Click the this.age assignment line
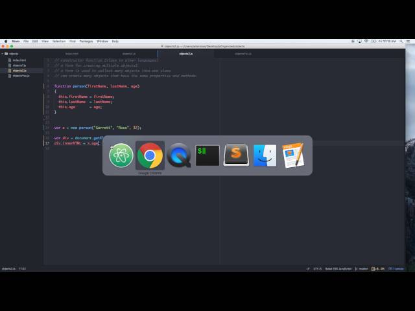The width and height of the screenshot is (415, 311). (80, 107)
